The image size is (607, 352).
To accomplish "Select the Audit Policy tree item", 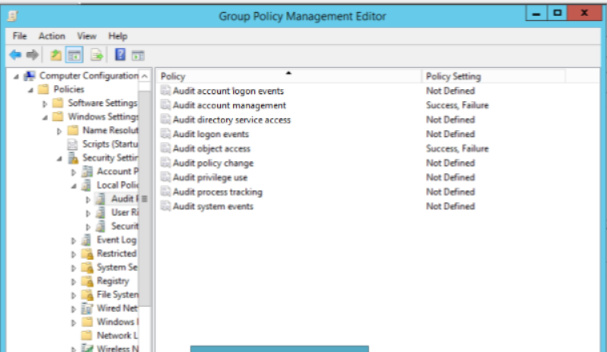I will pyautogui.click(x=124, y=199).
